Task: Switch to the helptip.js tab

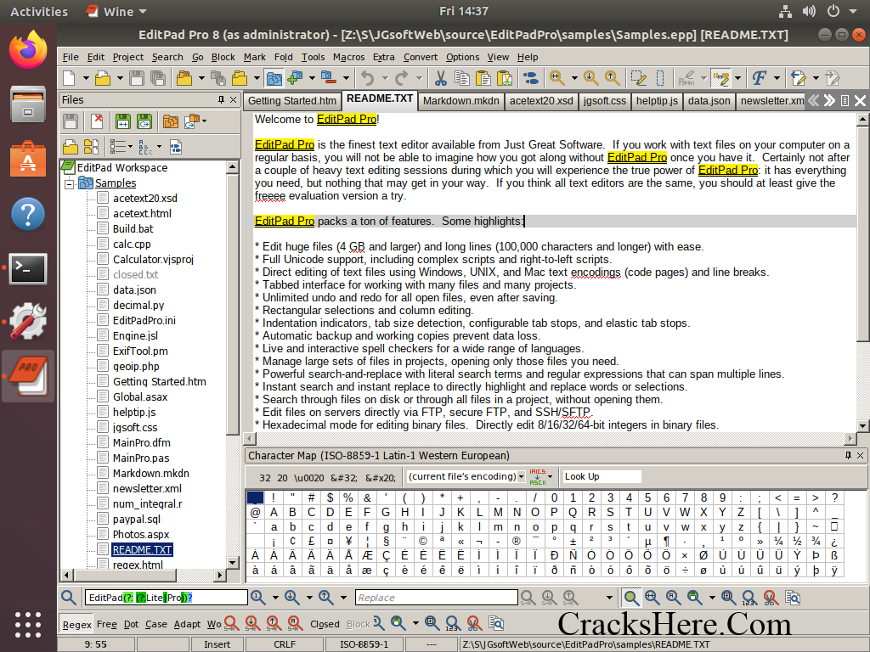Action: 657,101
